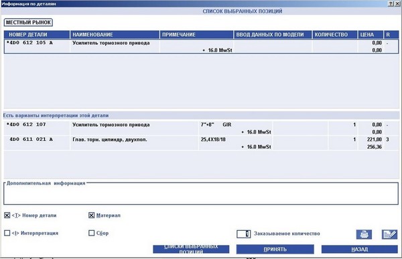Click the СПИСОК ВЫБРАННЫХ ПОЗИЦИЙ title
Viewport: 402px width, 259px height.
pyautogui.click(x=243, y=11)
